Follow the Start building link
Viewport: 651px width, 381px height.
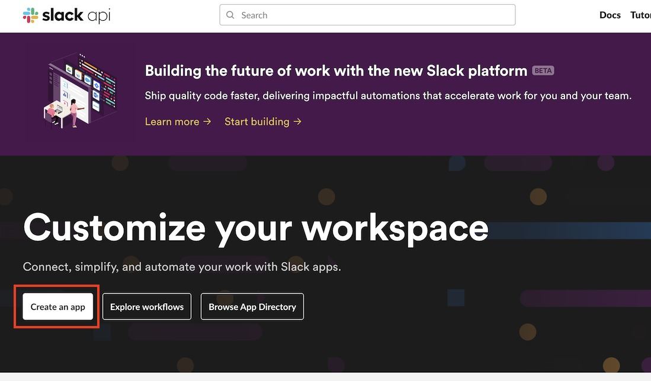[263, 121]
